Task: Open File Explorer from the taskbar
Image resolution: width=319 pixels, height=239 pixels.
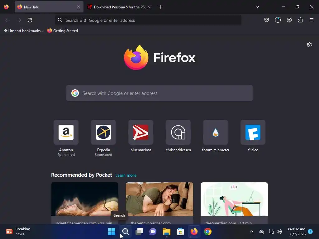Action: [x=166, y=232]
